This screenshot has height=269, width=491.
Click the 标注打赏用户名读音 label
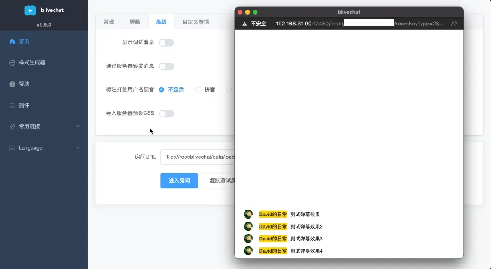(x=130, y=90)
